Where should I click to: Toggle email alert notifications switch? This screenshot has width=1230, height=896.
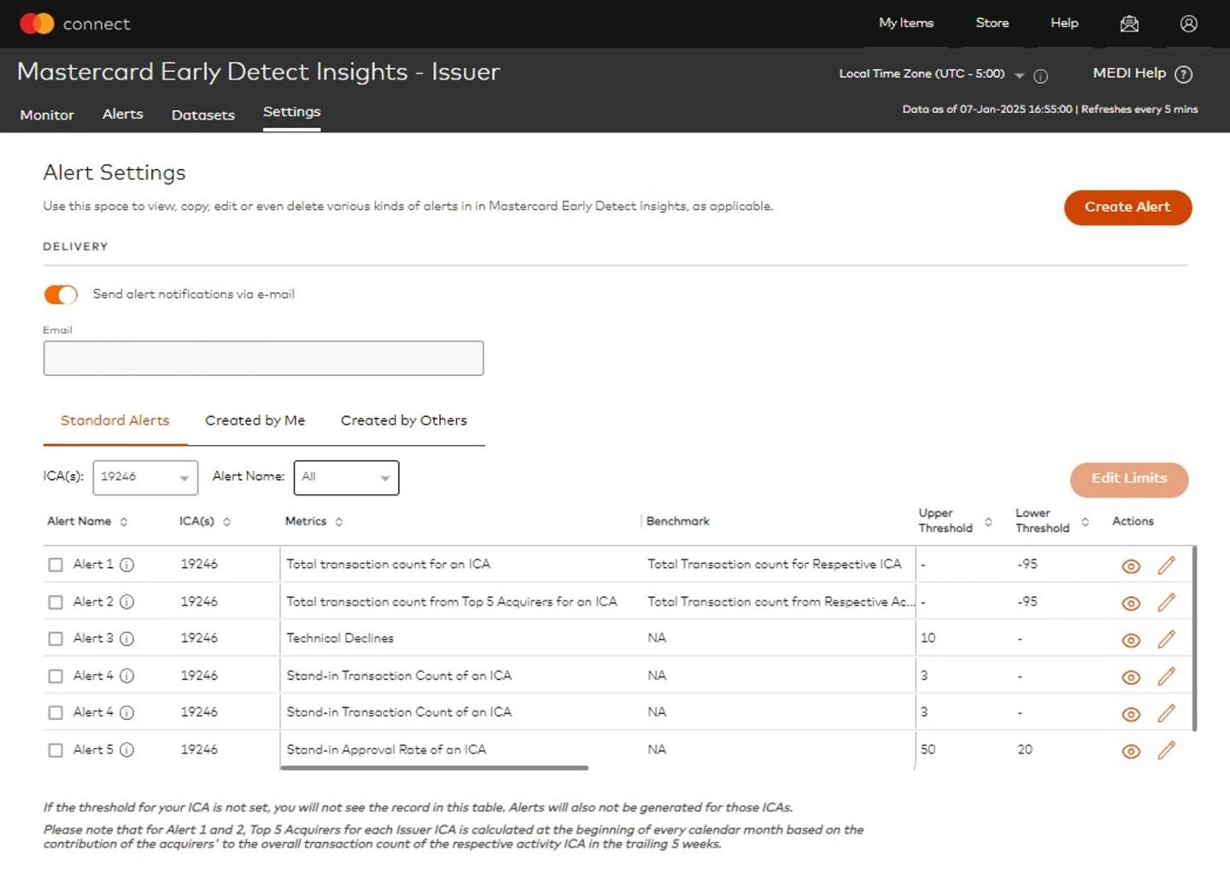pyautogui.click(x=61, y=295)
